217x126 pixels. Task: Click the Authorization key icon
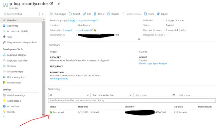click(4, 101)
